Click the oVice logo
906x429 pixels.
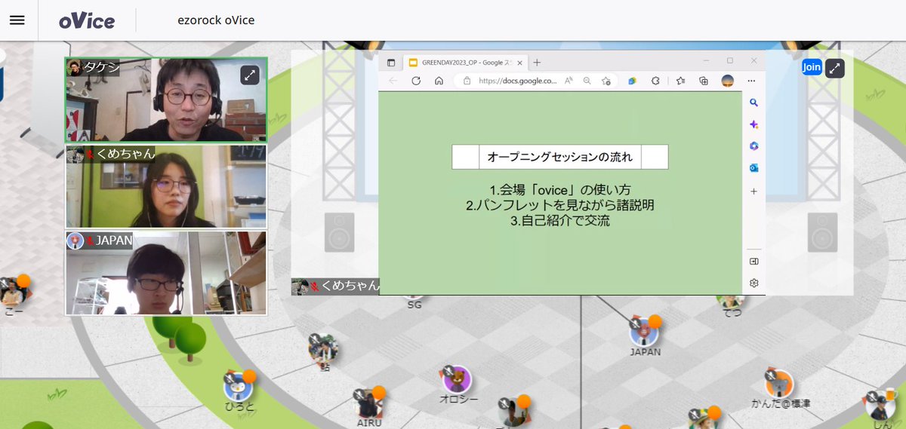87,20
